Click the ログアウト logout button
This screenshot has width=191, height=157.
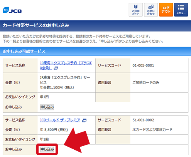click(166, 10)
